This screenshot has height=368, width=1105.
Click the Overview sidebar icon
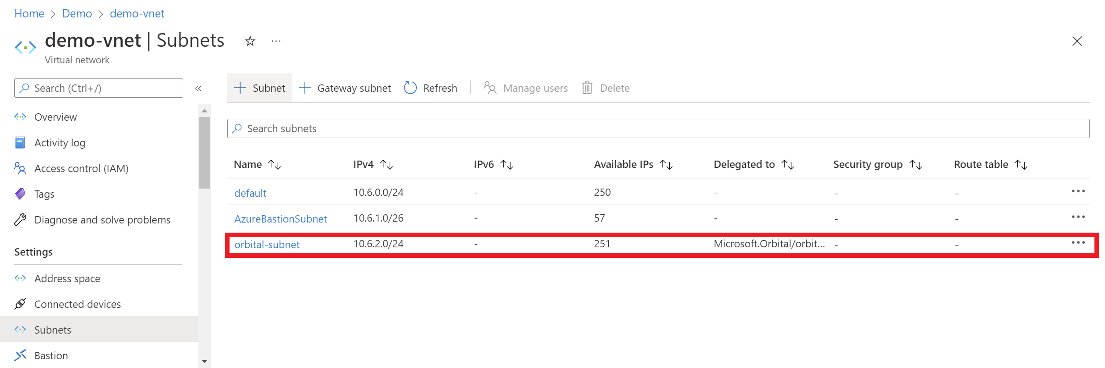[20, 117]
